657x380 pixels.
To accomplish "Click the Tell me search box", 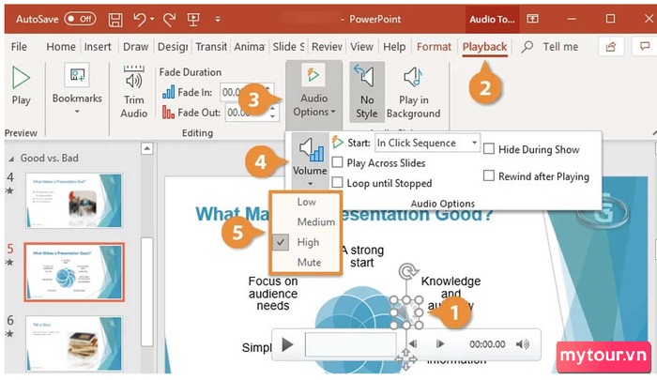I will (x=550, y=47).
